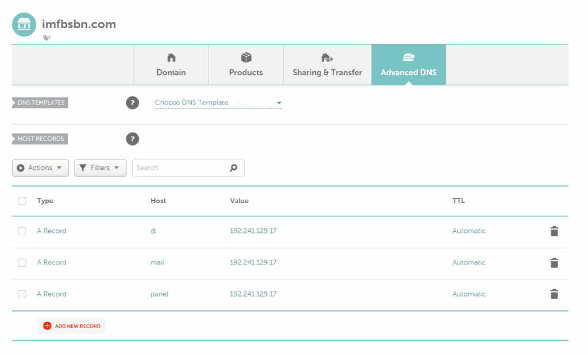The height and width of the screenshot is (354, 588).
Task: Check the box for the @ record
Action: pos(22,231)
